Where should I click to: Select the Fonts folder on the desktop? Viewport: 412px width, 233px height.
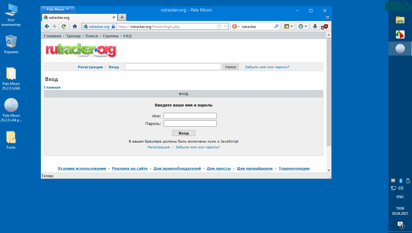11,140
